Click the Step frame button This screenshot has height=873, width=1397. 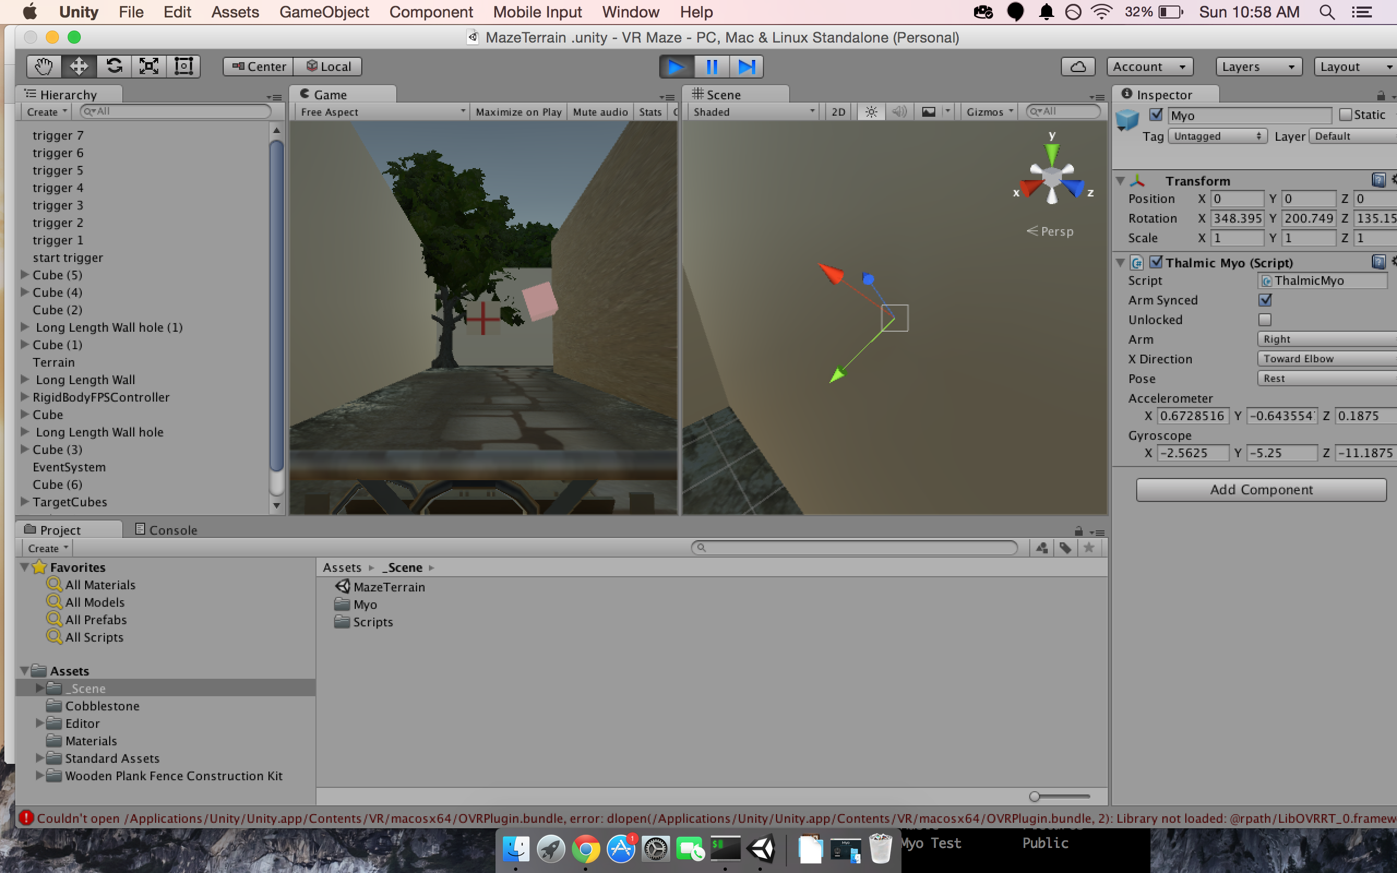[746, 67]
